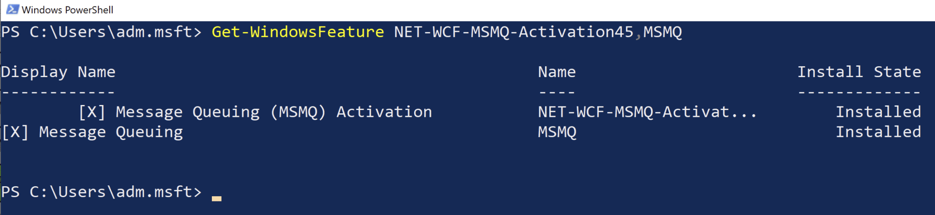Click the first Installed state value

(x=878, y=112)
